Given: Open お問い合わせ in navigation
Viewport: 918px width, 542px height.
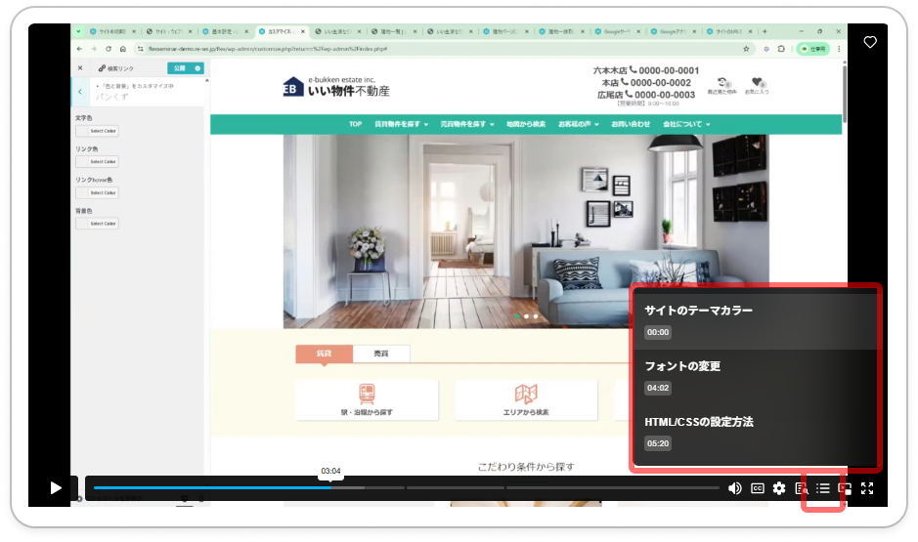Looking at the screenshot, I should coord(631,124).
